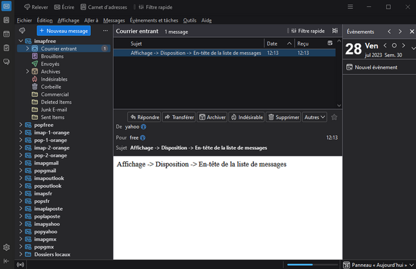Expand the imap-1-orange account

pyautogui.click(x=20, y=133)
